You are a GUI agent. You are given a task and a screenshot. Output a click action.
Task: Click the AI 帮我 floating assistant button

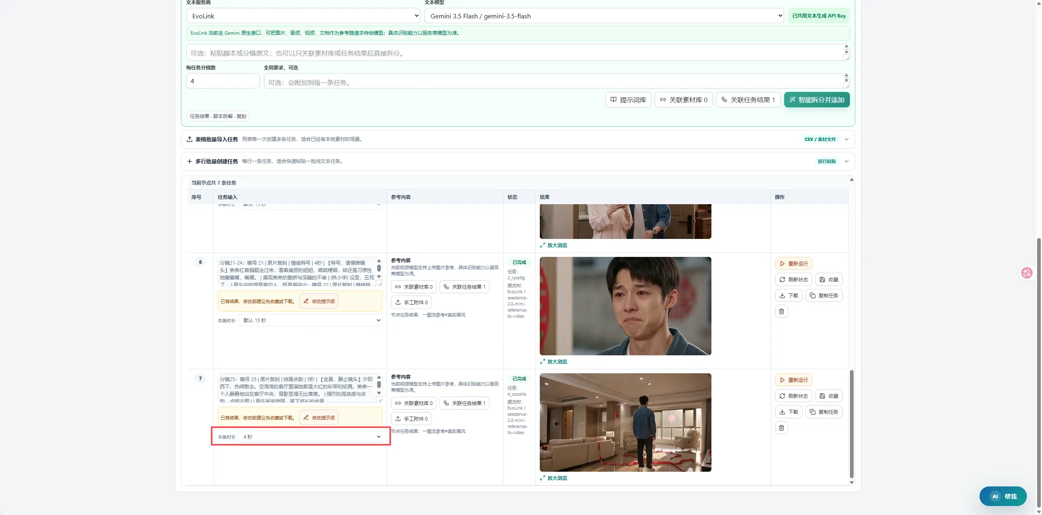[1003, 496]
